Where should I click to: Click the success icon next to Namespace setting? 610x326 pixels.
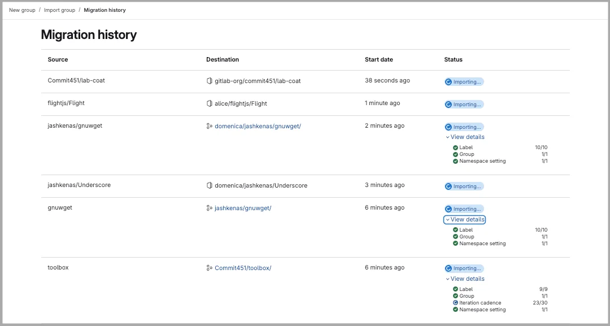[456, 160]
